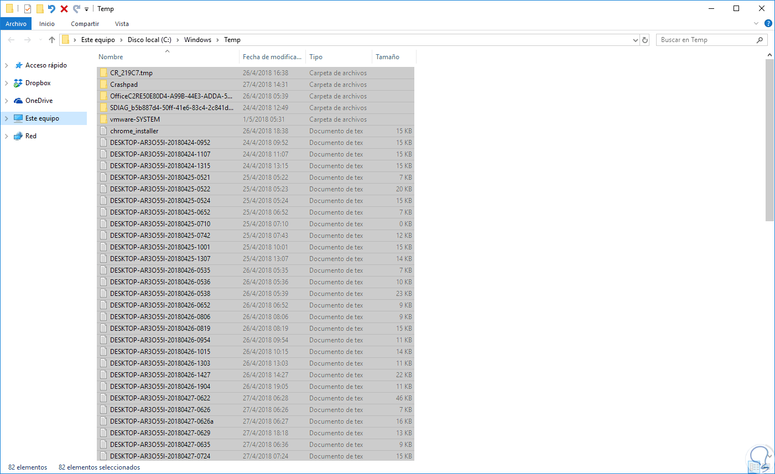Go up one folder level
775x474 pixels.
pos(52,40)
